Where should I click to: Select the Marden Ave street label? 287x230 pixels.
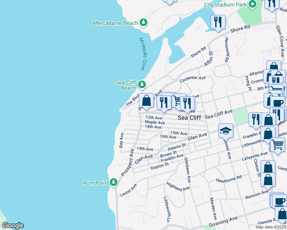(213, 209)
